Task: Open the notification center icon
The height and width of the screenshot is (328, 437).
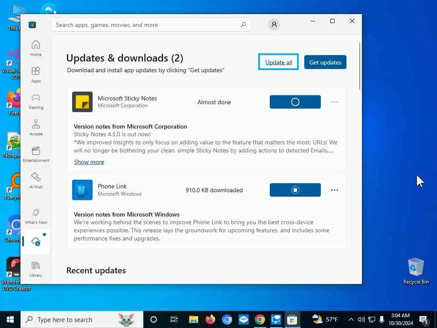Action: pyautogui.click(x=424, y=320)
